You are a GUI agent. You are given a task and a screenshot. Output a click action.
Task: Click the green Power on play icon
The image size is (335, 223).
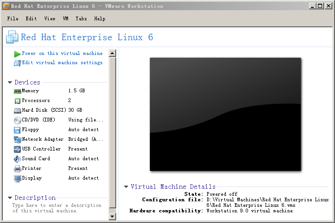17,54
